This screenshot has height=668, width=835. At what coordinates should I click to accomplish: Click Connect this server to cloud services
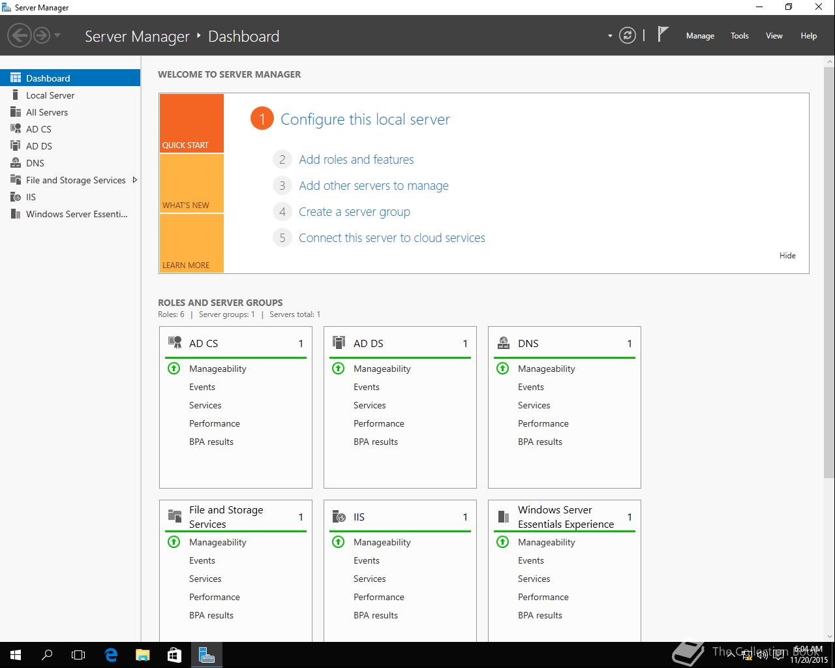[x=392, y=237]
